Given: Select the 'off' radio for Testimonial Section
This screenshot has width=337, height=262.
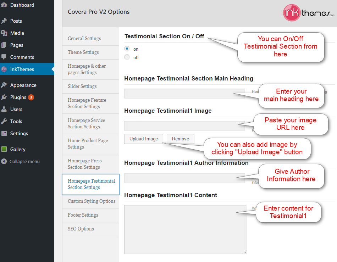Looking at the screenshot, I should 127,57.
